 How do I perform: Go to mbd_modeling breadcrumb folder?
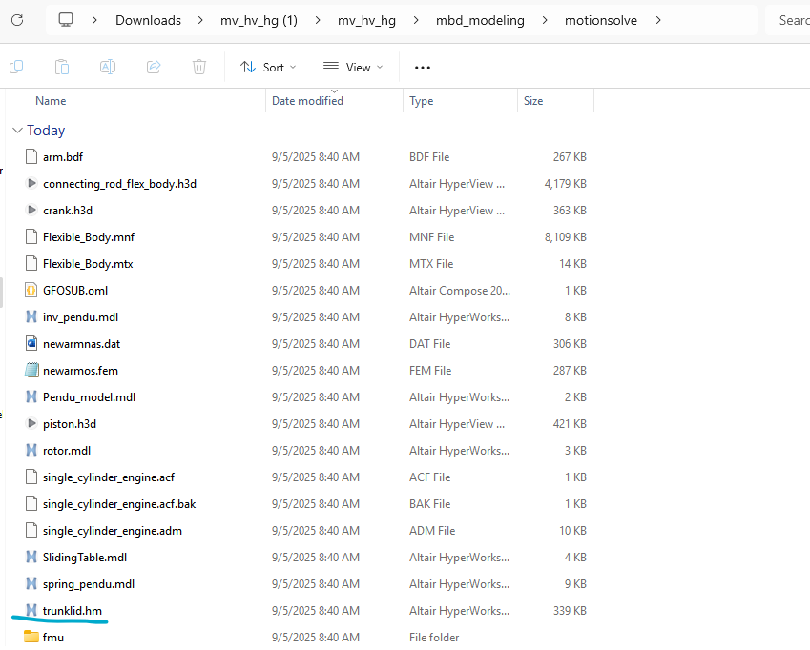tap(480, 20)
